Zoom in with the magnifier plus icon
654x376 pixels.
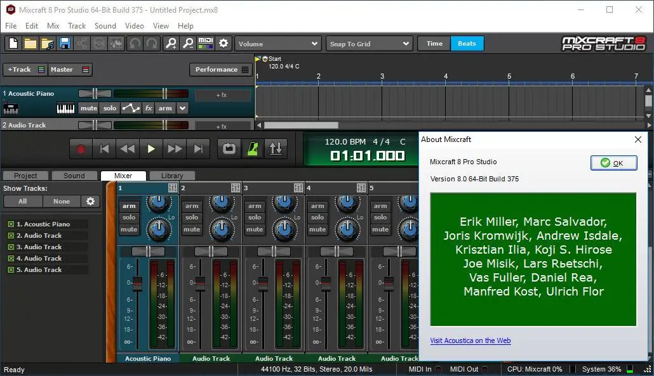click(x=171, y=43)
